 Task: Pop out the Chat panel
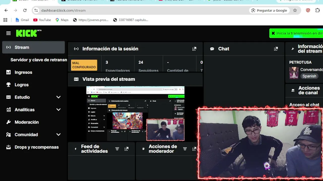point(276,49)
